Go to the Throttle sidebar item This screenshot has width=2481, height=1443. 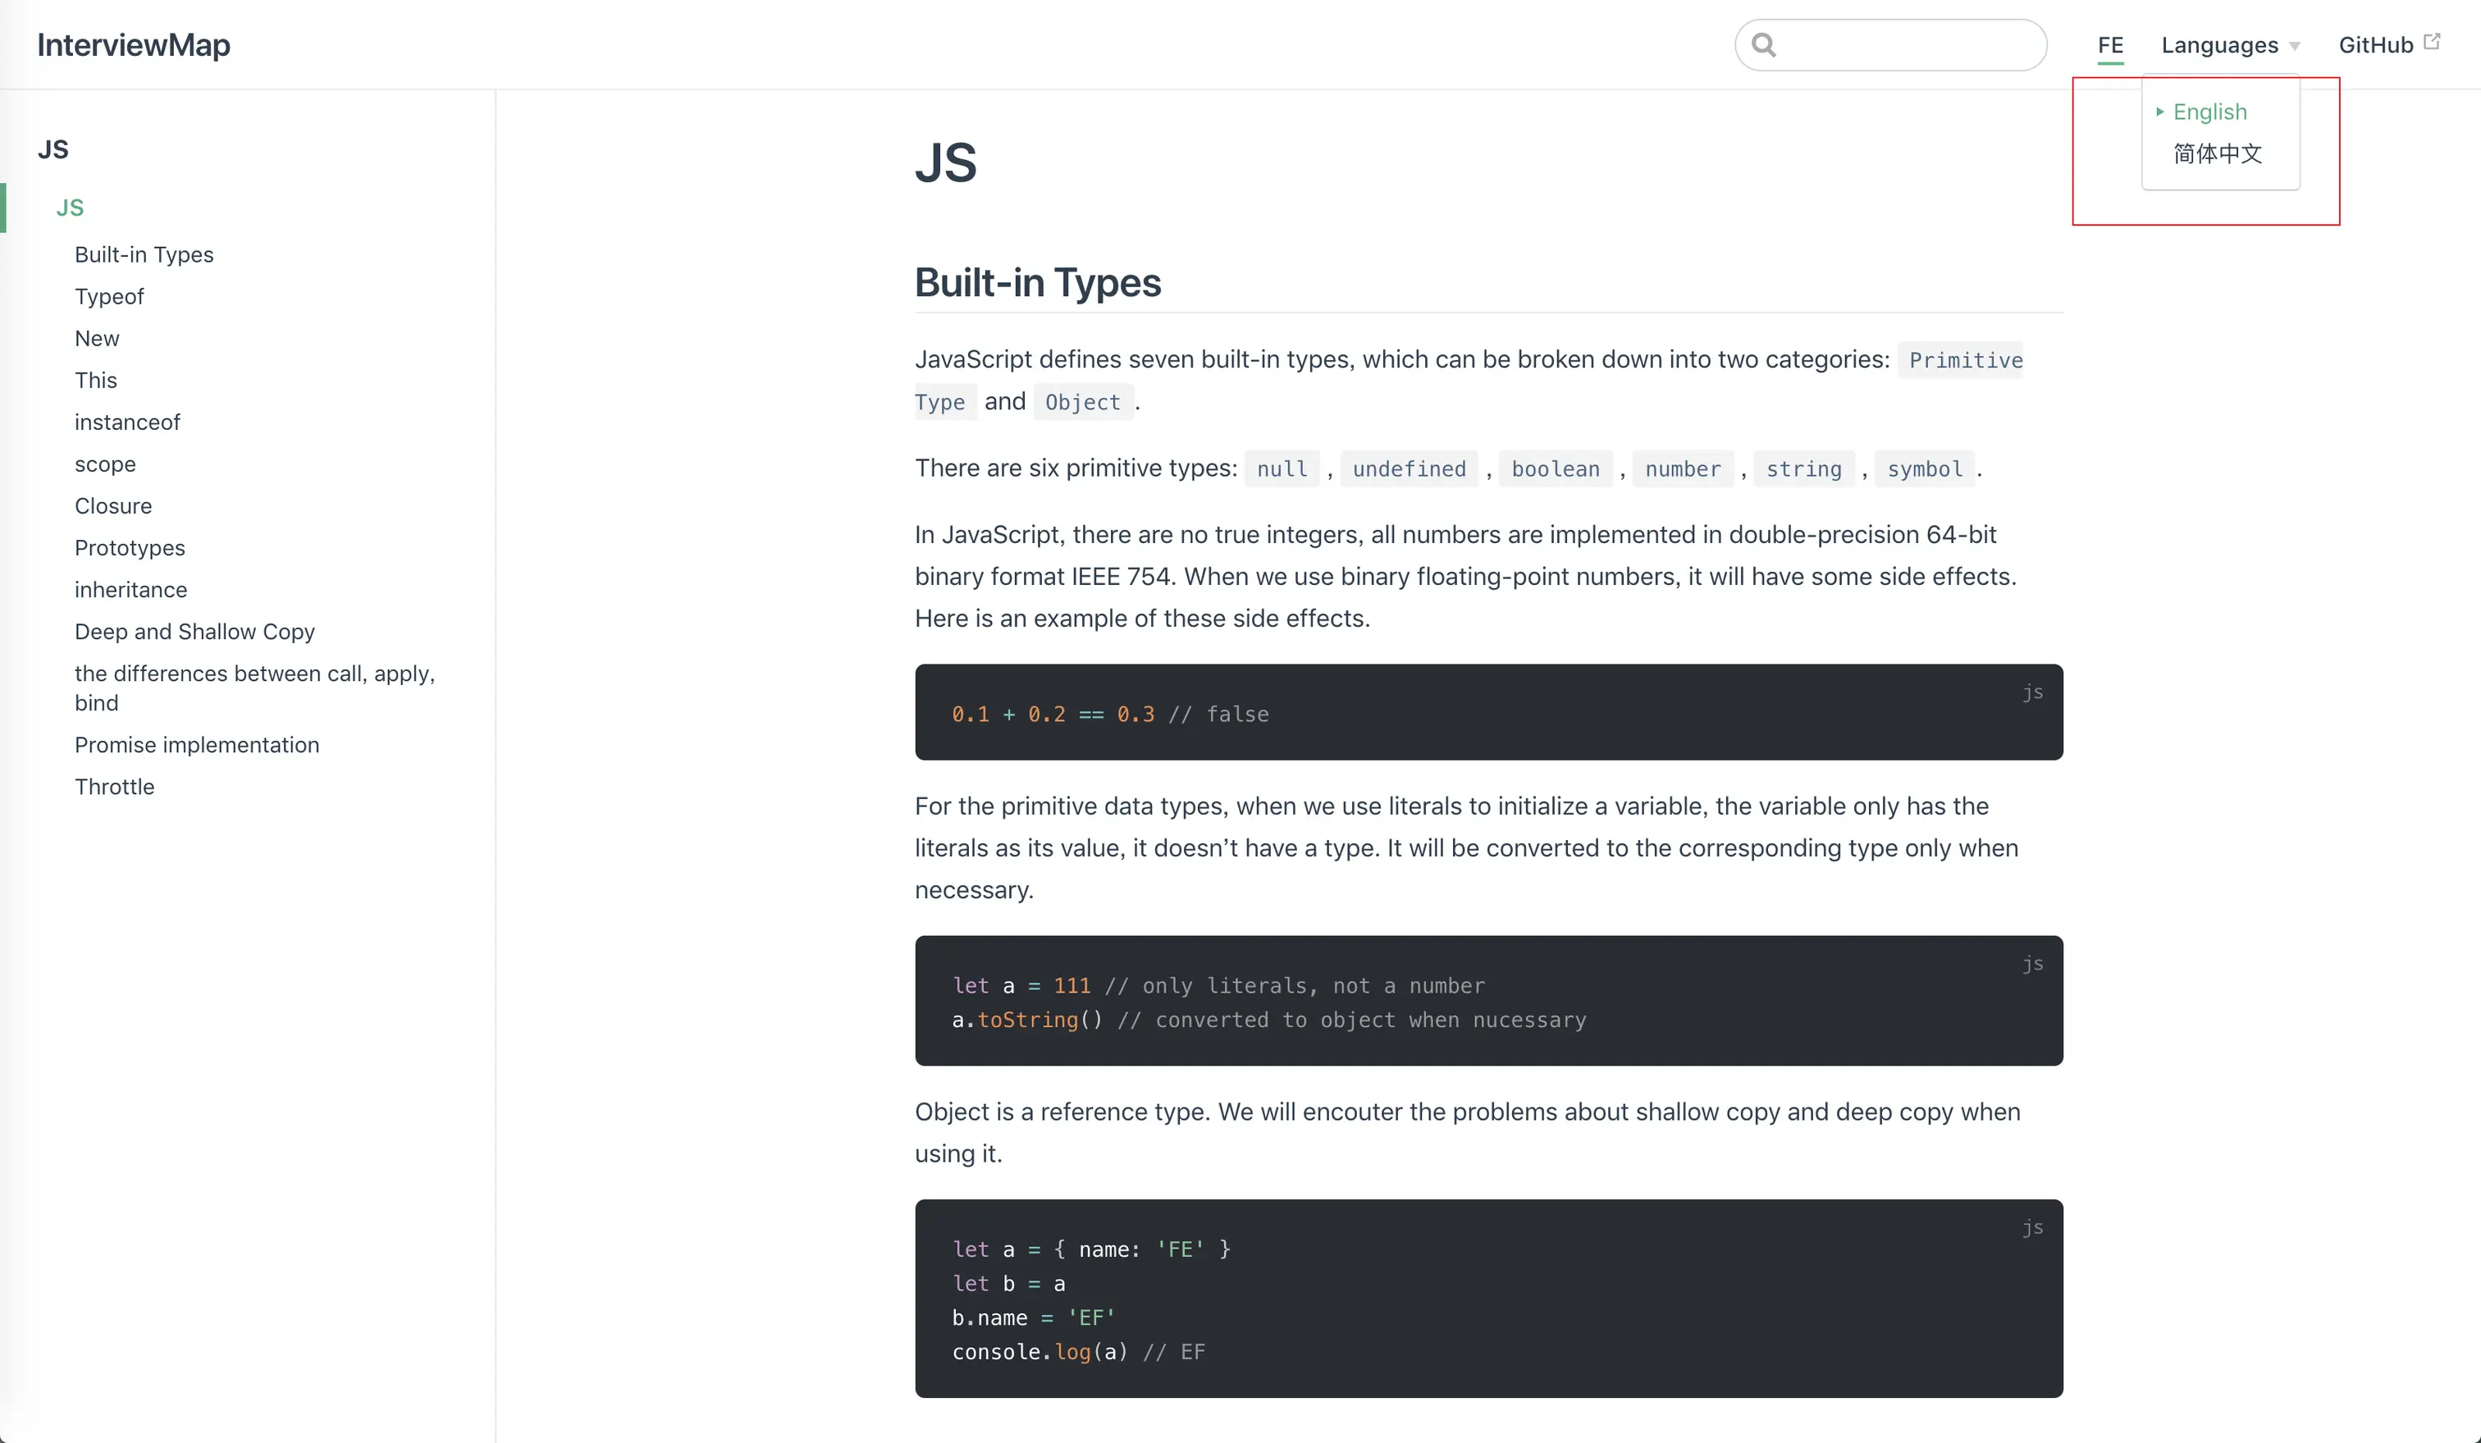click(x=114, y=788)
